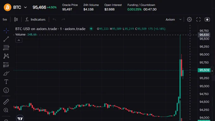Click the 96,000 price axis label
The height and width of the screenshot is (121, 215).
[204, 54]
